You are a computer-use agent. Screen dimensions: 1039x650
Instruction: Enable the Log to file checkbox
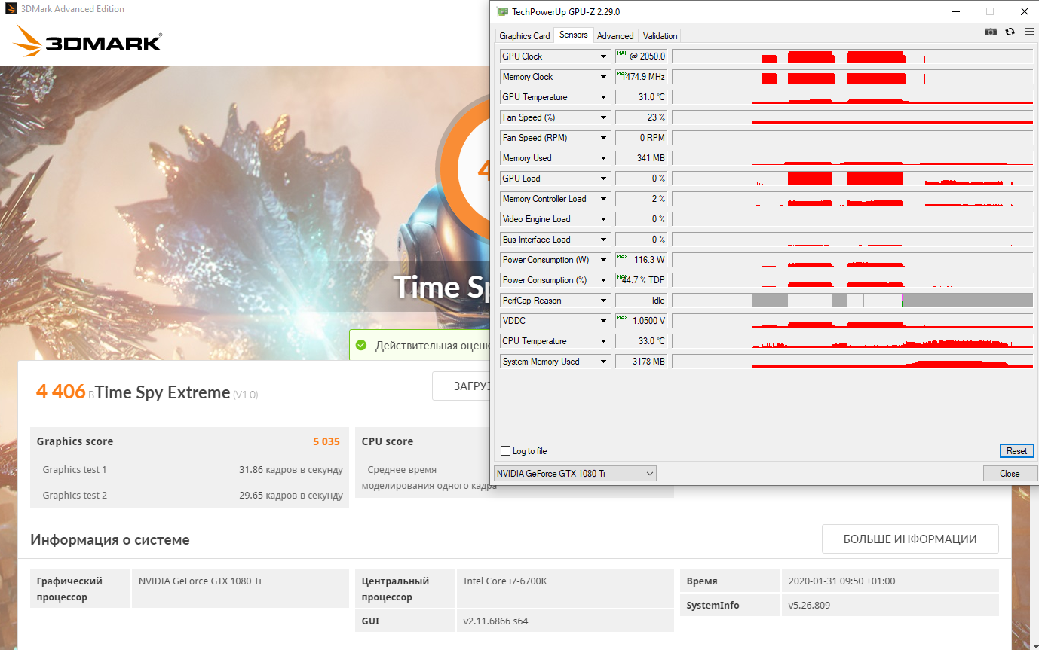point(506,451)
